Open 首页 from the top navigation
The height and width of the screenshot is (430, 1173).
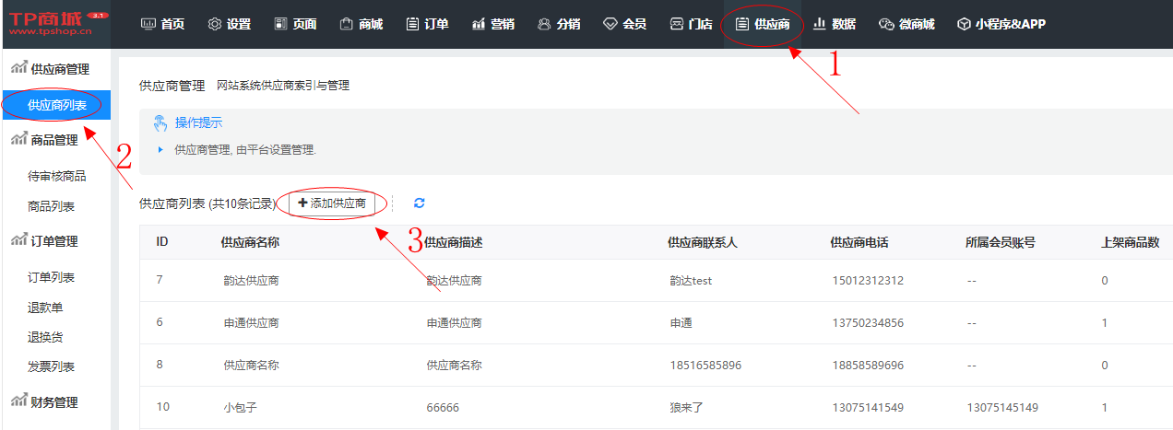pos(163,25)
